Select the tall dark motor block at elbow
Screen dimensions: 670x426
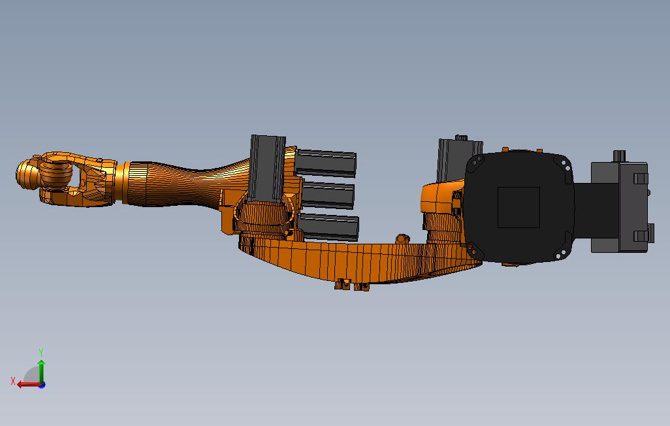(267, 168)
